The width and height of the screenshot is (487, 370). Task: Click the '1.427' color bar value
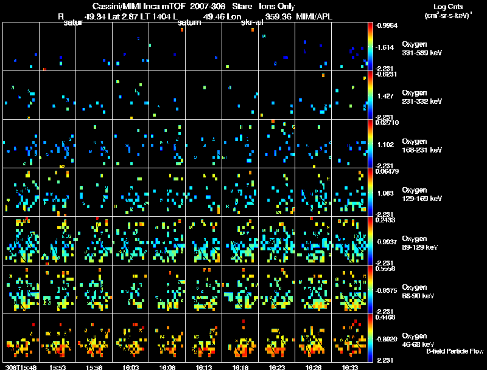pyautogui.click(x=385, y=96)
